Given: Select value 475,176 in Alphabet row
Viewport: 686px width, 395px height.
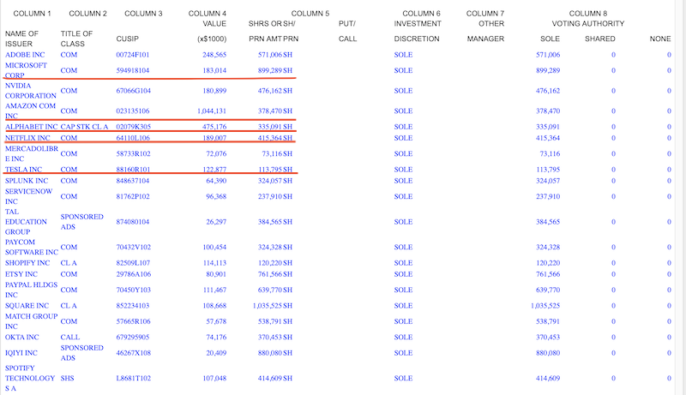Looking at the screenshot, I should click(214, 127).
